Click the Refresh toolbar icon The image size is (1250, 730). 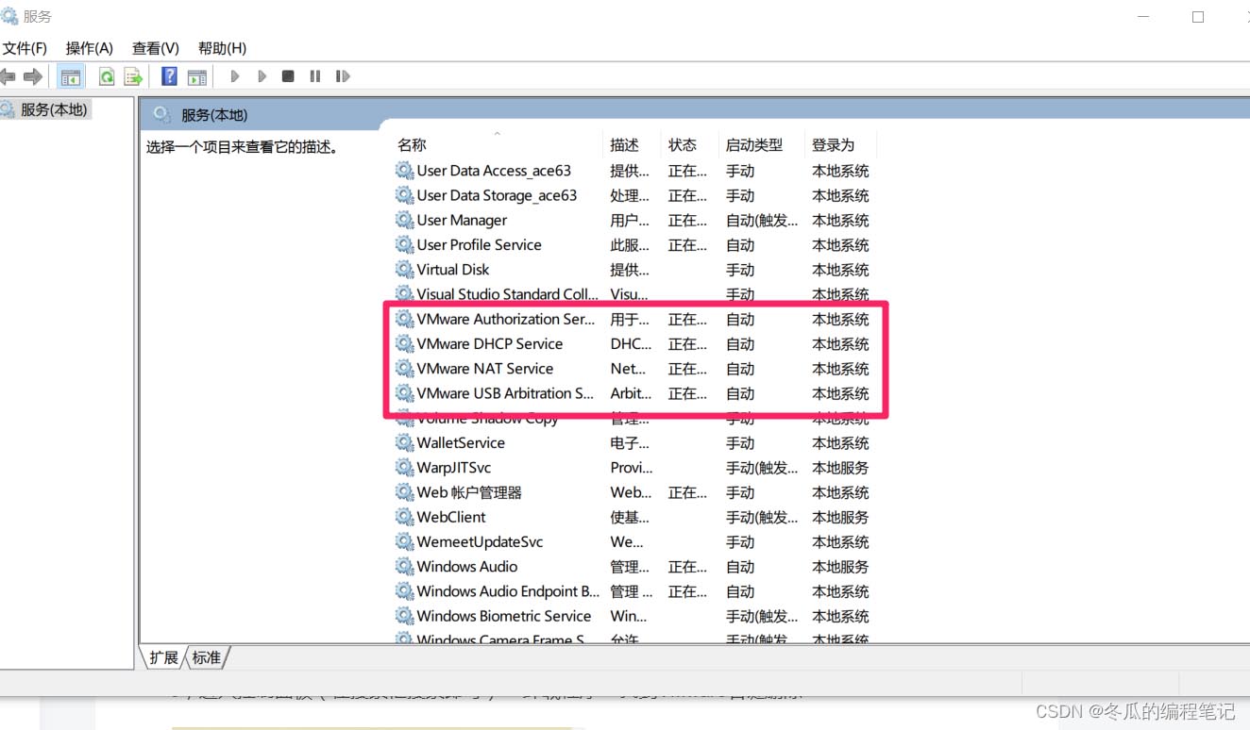107,76
